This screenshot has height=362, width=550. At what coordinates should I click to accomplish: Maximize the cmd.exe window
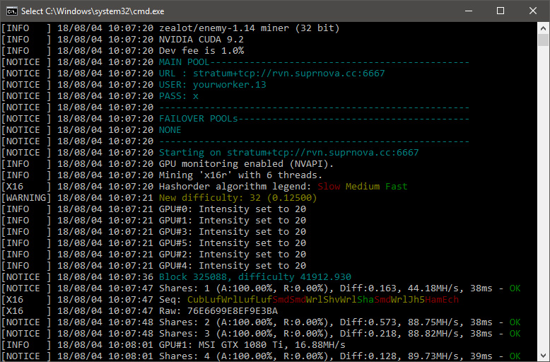click(501, 11)
